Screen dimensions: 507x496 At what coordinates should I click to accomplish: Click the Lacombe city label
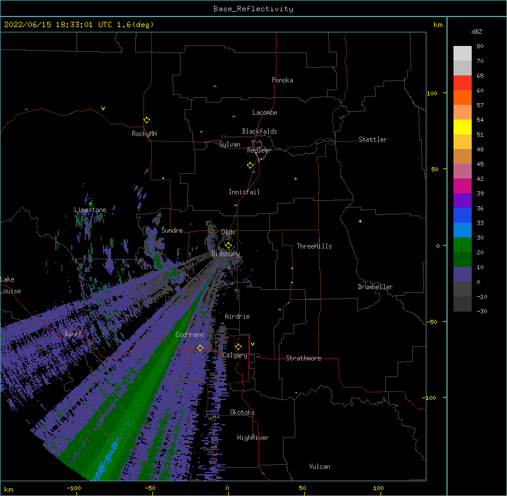coord(265,113)
